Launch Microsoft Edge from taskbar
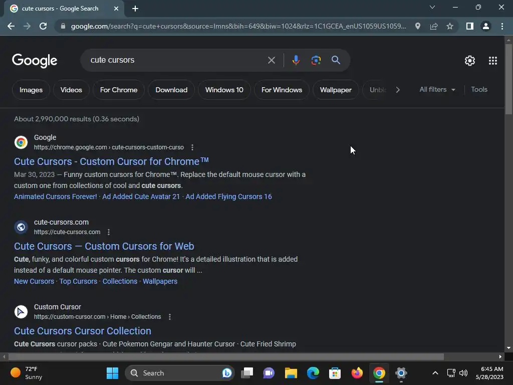The width and height of the screenshot is (513, 385). [313, 373]
